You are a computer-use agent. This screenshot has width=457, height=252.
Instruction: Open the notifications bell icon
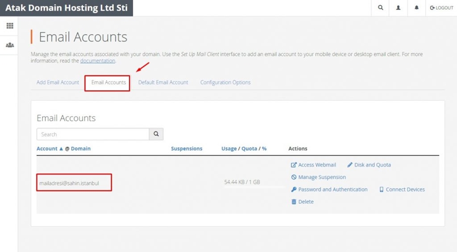[x=417, y=8]
